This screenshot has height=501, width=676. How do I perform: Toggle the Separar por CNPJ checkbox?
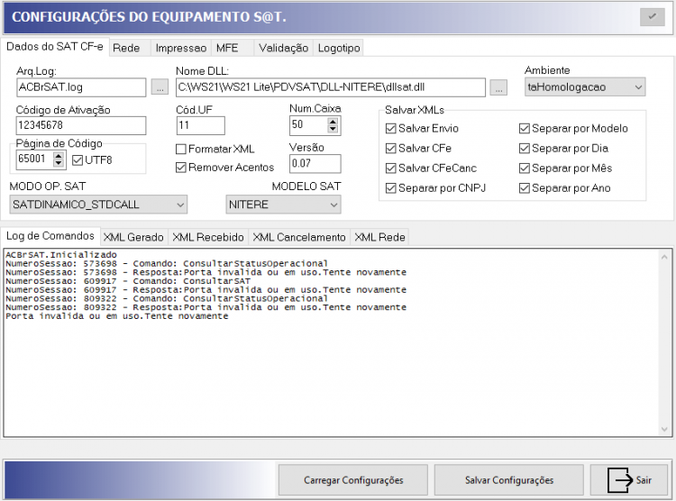435,188
